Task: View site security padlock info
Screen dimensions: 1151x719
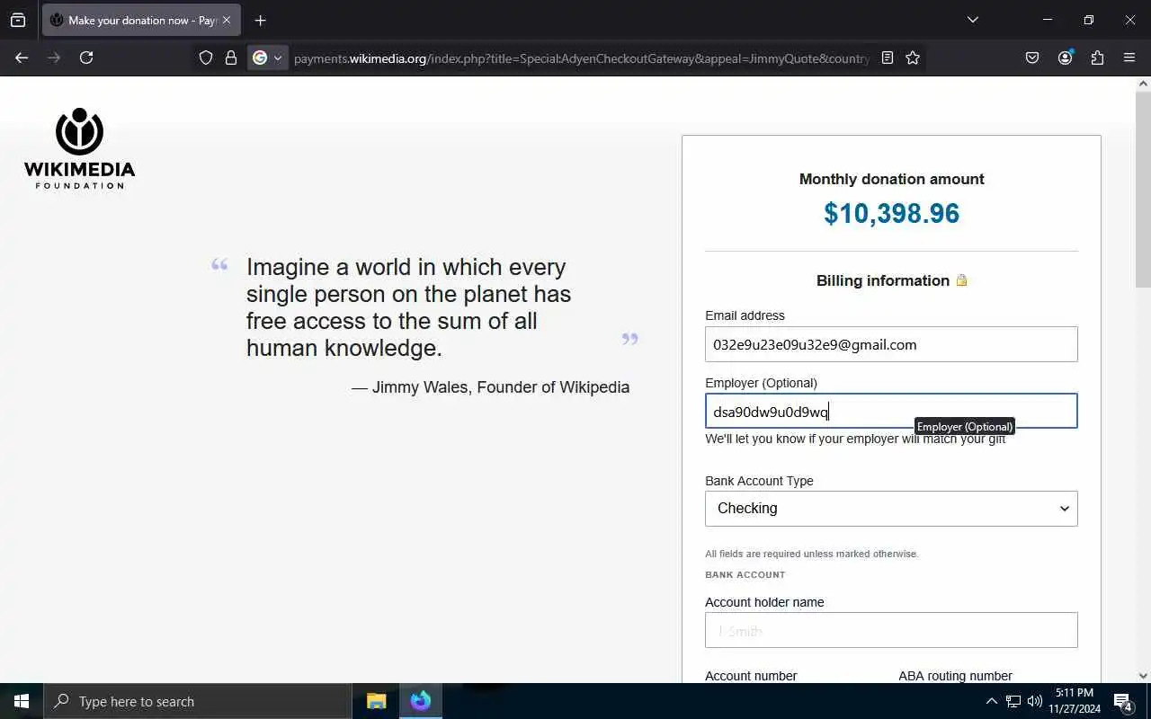Action: pyautogui.click(x=231, y=58)
